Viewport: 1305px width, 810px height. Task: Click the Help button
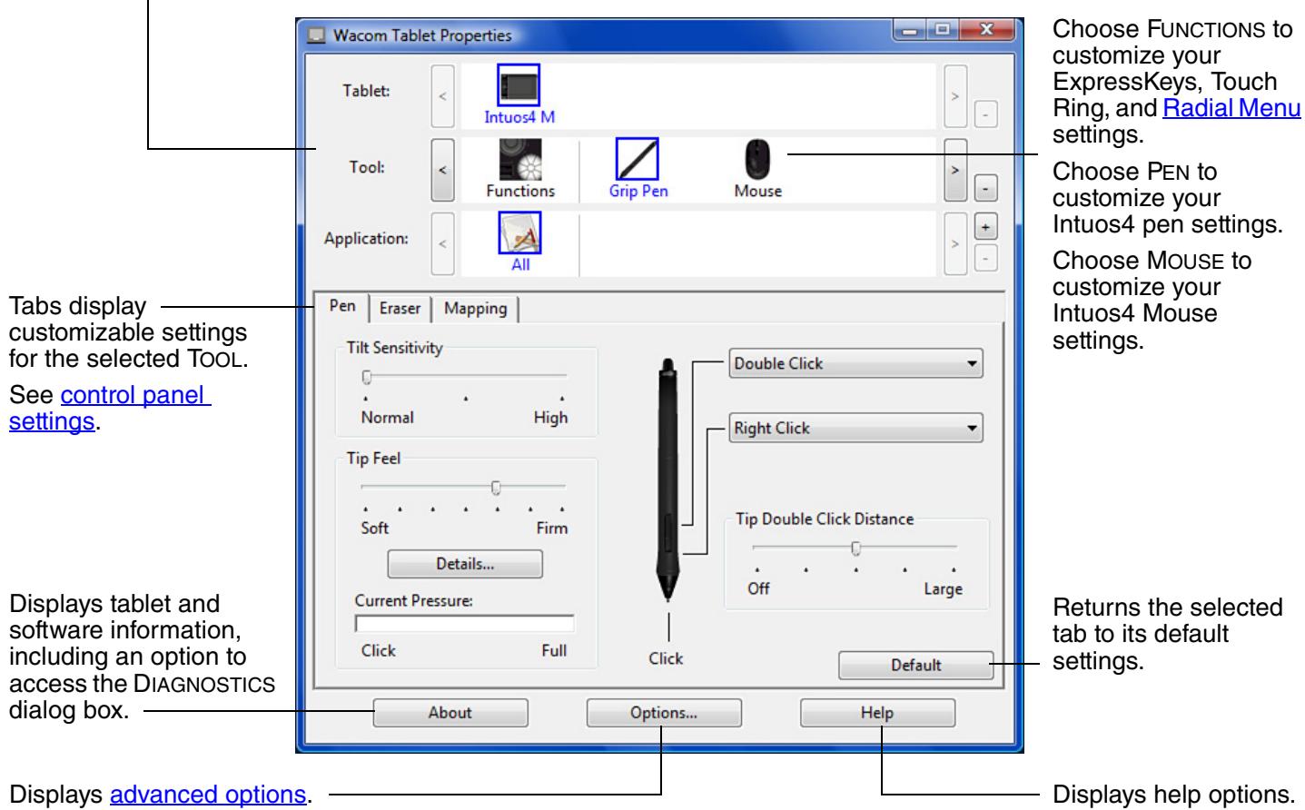(877, 713)
